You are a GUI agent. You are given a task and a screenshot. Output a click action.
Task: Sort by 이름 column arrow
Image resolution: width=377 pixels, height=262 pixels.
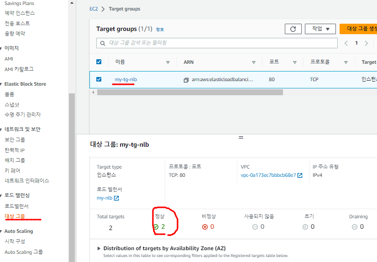168,62
